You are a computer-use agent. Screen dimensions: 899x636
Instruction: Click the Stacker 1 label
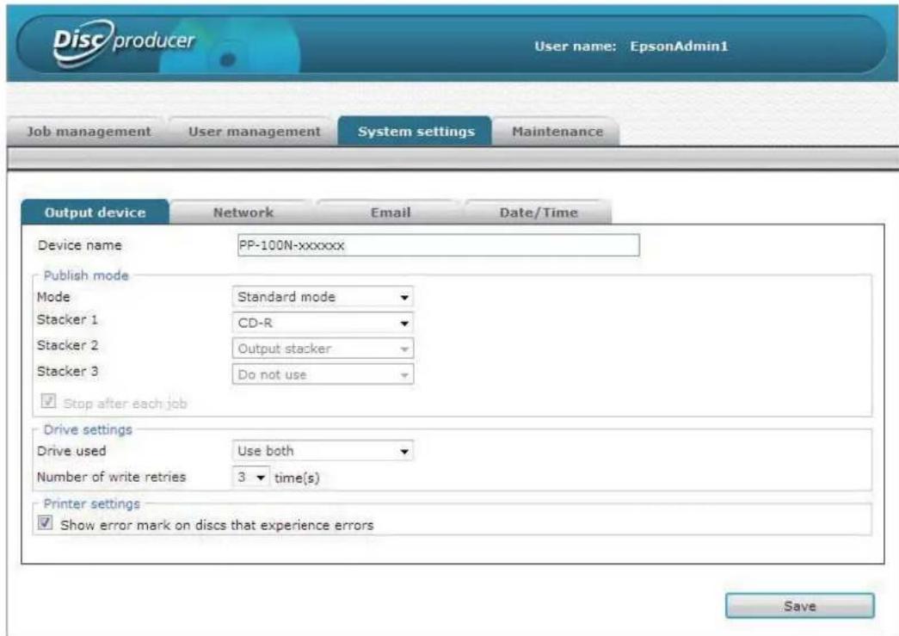67,319
